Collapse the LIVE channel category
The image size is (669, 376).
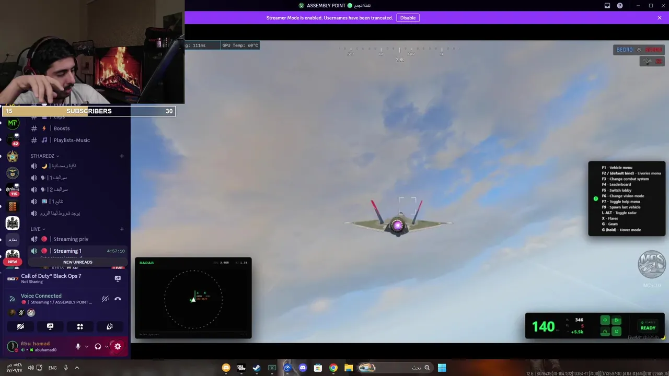point(38,229)
